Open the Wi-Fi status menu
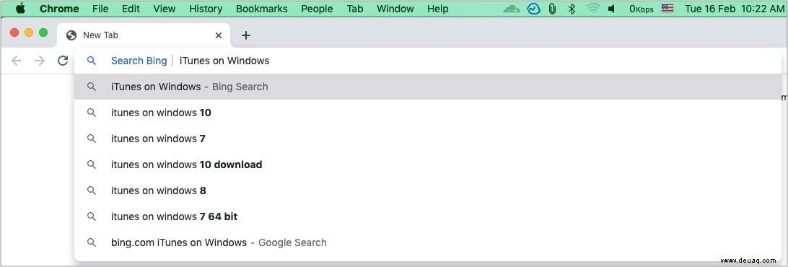Viewport: 788px width, 267px height. (593, 9)
